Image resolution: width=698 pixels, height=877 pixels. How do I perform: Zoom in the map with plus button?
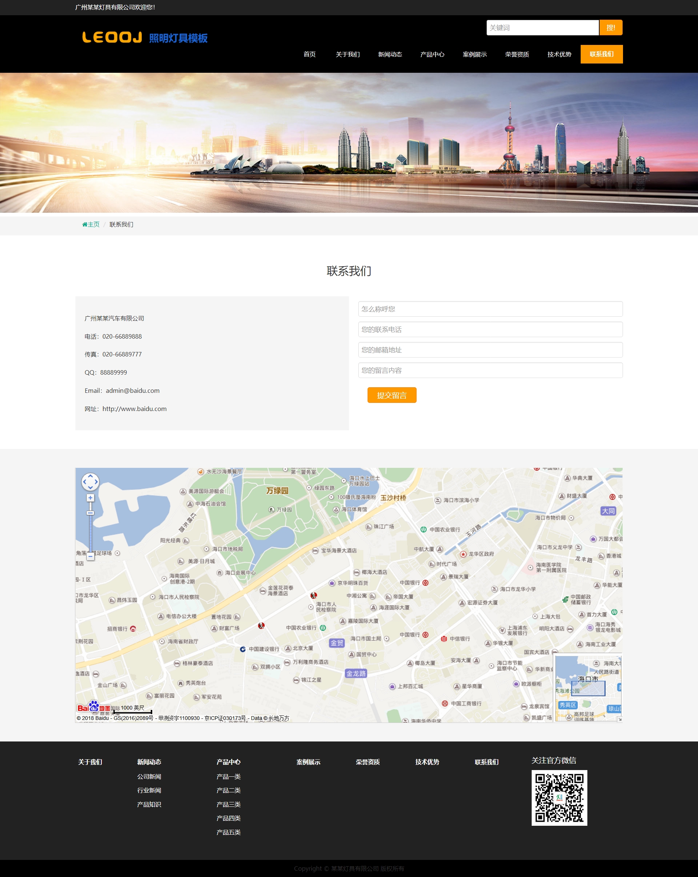tap(90, 498)
